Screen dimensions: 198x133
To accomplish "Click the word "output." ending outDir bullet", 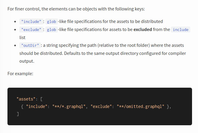I will [27, 61].
